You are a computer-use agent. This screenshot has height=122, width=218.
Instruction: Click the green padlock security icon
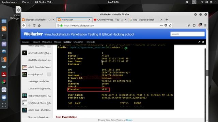click(x=61, y=25)
